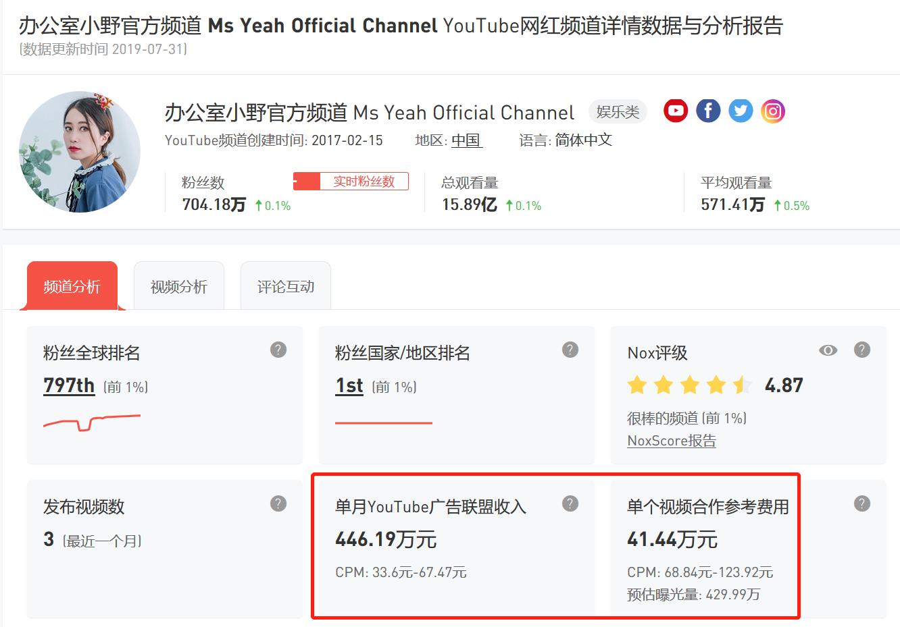Viewport: 900px width, 627px height.
Task: Click the 中国 region link
Action: pyautogui.click(x=467, y=140)
